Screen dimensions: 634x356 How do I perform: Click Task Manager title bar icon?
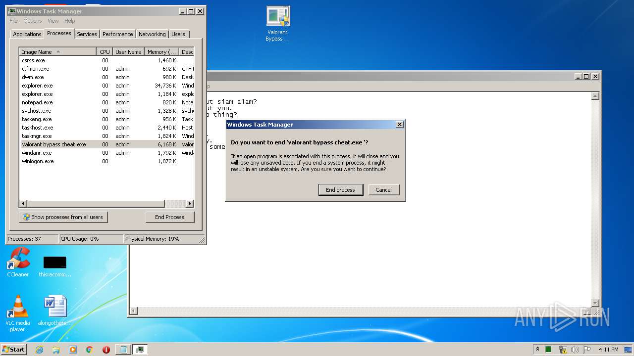(x=12, y=11)
